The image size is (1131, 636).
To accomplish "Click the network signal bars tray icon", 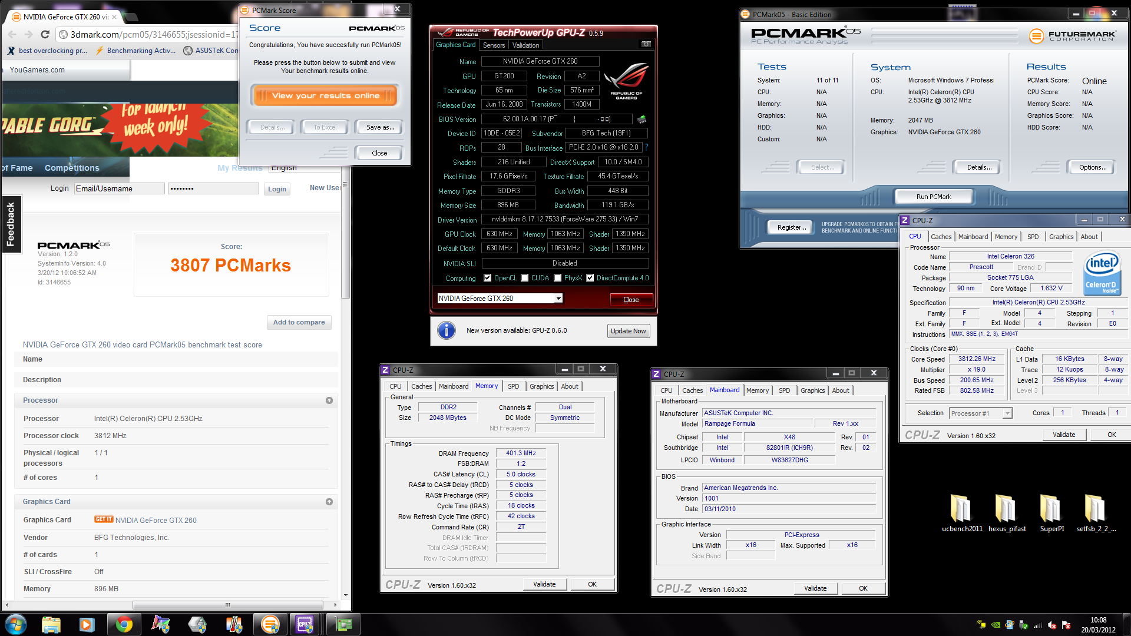I will coord(1037,625).
